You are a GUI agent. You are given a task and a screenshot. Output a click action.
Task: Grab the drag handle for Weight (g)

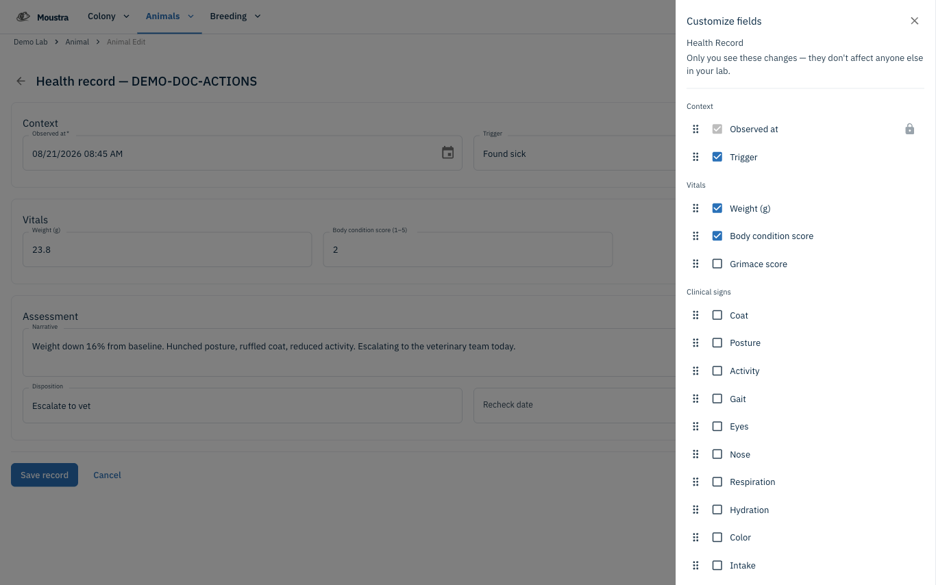[x=695, y=208]
